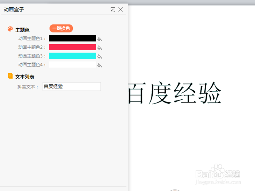Select the white 动画主题色4 swatch
The width and height of the screenshot is (255, 191).
(x=72, y=65)
